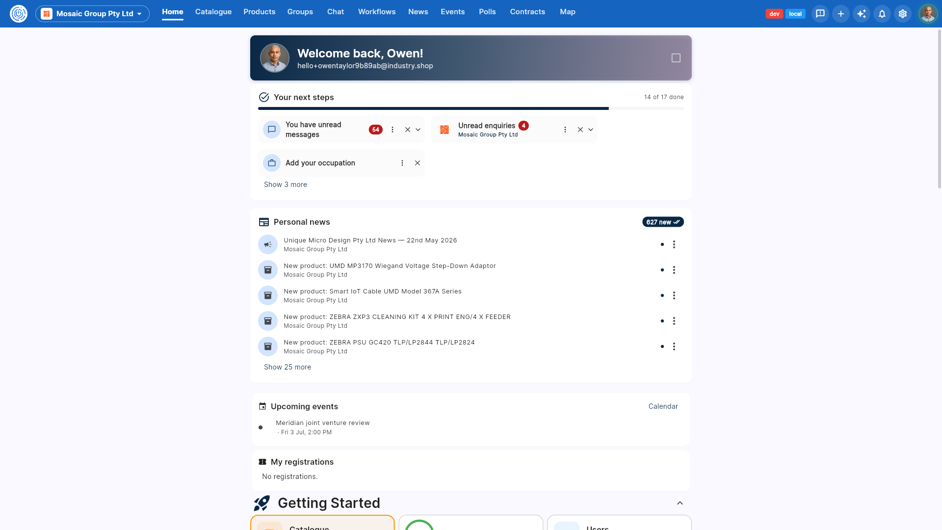The width and height of the screenshot is (942, 530).
Task: Click the Show 3 more link
Action: click(286, 185)
